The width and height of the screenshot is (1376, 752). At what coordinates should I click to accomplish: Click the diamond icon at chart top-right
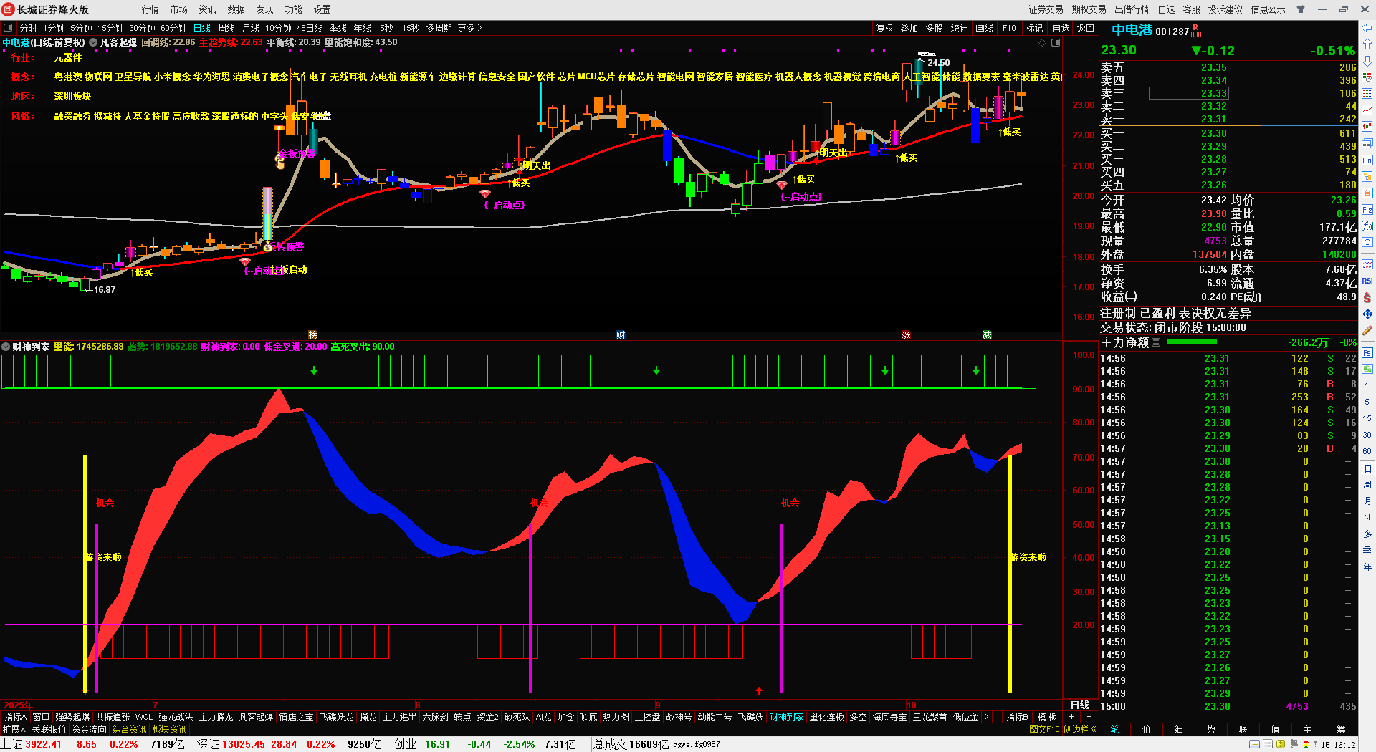click(x=1042, y=43)
